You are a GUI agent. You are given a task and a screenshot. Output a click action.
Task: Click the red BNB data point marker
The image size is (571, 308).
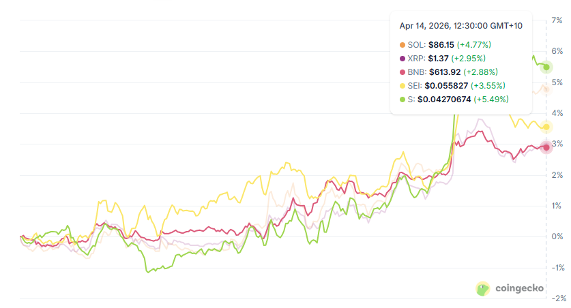[x=546, y=147]
